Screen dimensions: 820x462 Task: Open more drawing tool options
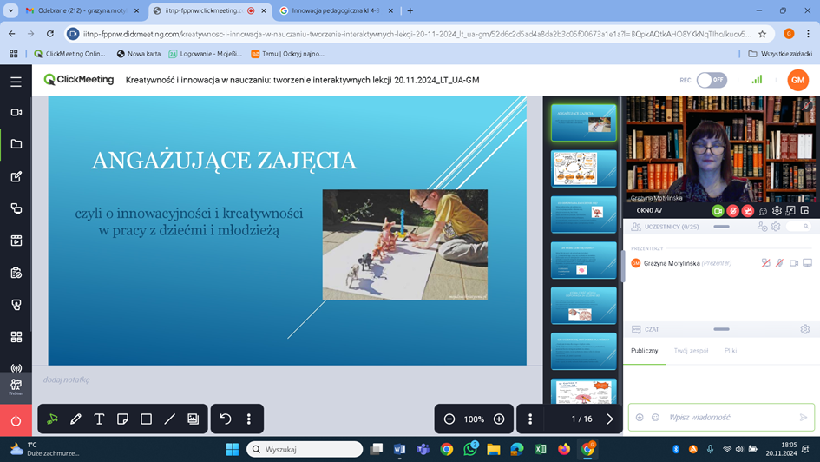pos(249,419)
